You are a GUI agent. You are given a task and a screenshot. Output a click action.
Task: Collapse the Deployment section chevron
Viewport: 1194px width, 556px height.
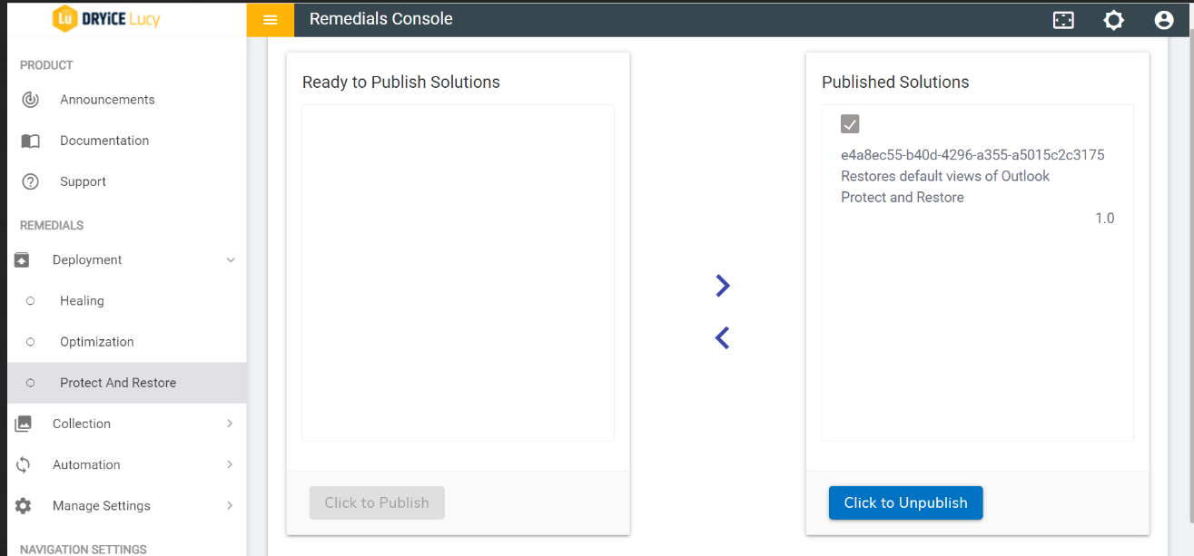[x=231, y=260]
